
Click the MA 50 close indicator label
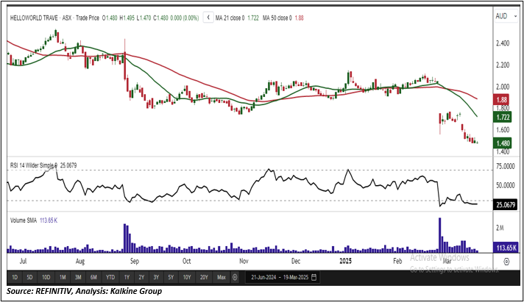pyautogui.click(x=277, y=18)
